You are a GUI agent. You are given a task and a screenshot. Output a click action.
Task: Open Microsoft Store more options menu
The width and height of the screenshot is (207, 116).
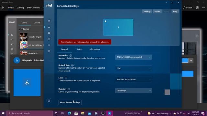[x=203, y=8]
